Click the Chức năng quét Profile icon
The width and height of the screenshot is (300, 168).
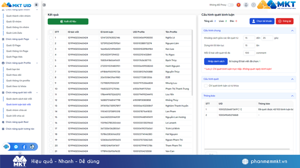pos(3,63)
